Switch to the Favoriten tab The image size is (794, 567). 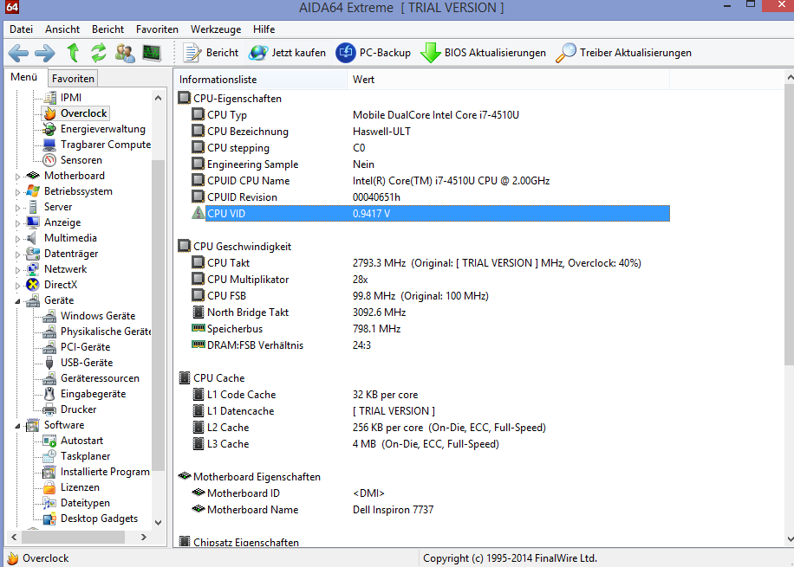(73, 79)
